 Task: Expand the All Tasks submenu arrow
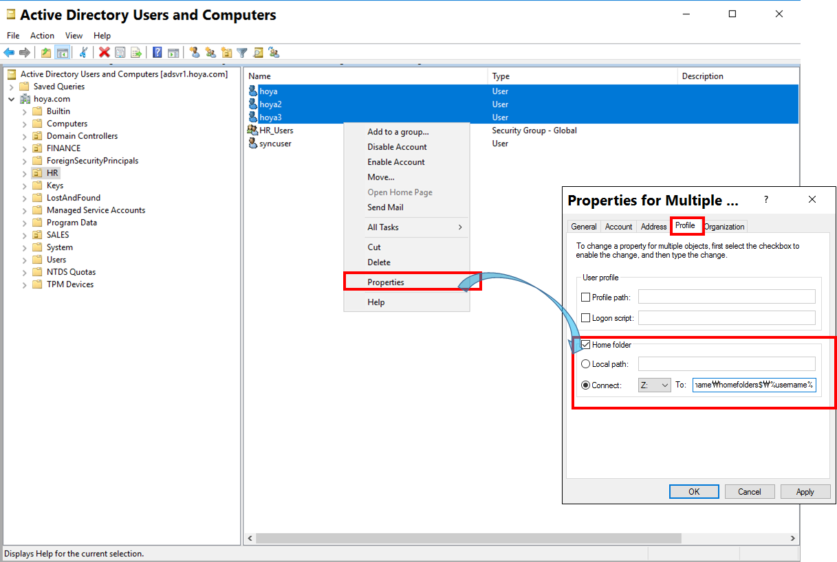point(460,227)
